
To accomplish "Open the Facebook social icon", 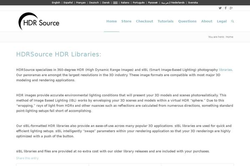I will click(225, 8).
